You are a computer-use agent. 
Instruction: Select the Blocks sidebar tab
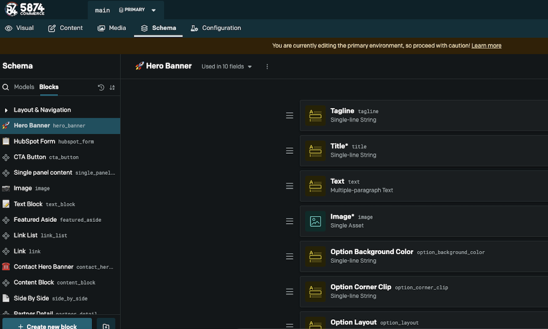coord(49,87)
